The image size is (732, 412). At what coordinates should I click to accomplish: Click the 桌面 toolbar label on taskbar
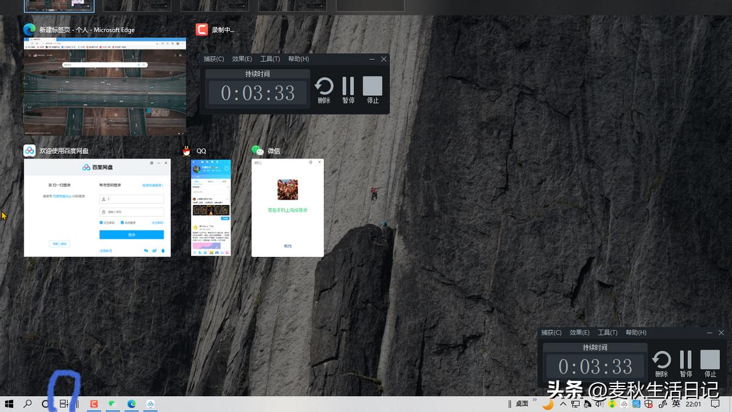point(522,404)
